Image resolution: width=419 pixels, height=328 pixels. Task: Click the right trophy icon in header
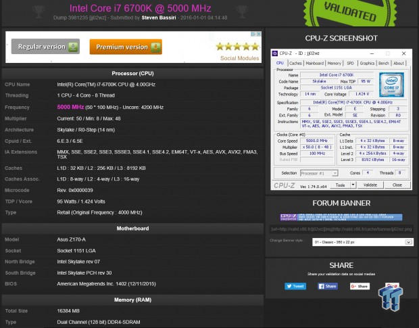(x=242, y=11)
